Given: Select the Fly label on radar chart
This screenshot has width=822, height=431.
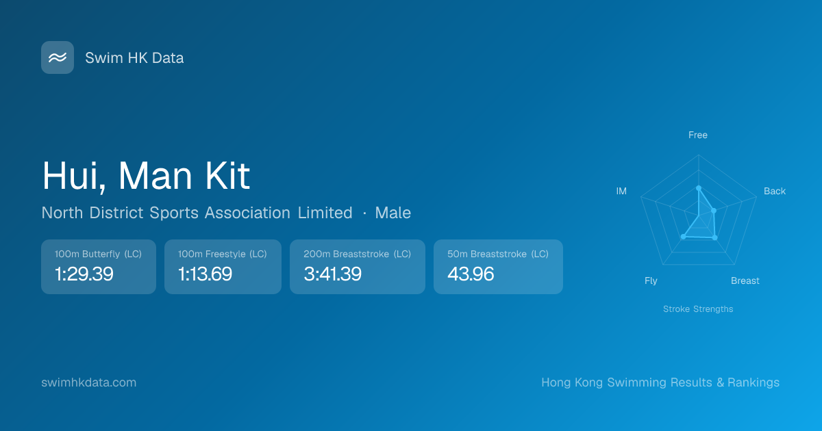Looking at the screenshot, I should 651,280.
